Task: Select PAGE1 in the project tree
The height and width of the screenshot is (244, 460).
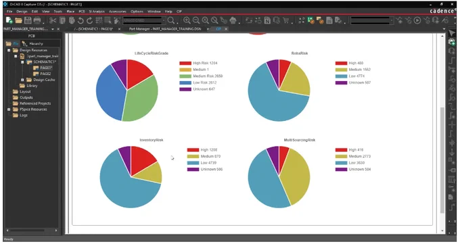Action: click(46, 68)
